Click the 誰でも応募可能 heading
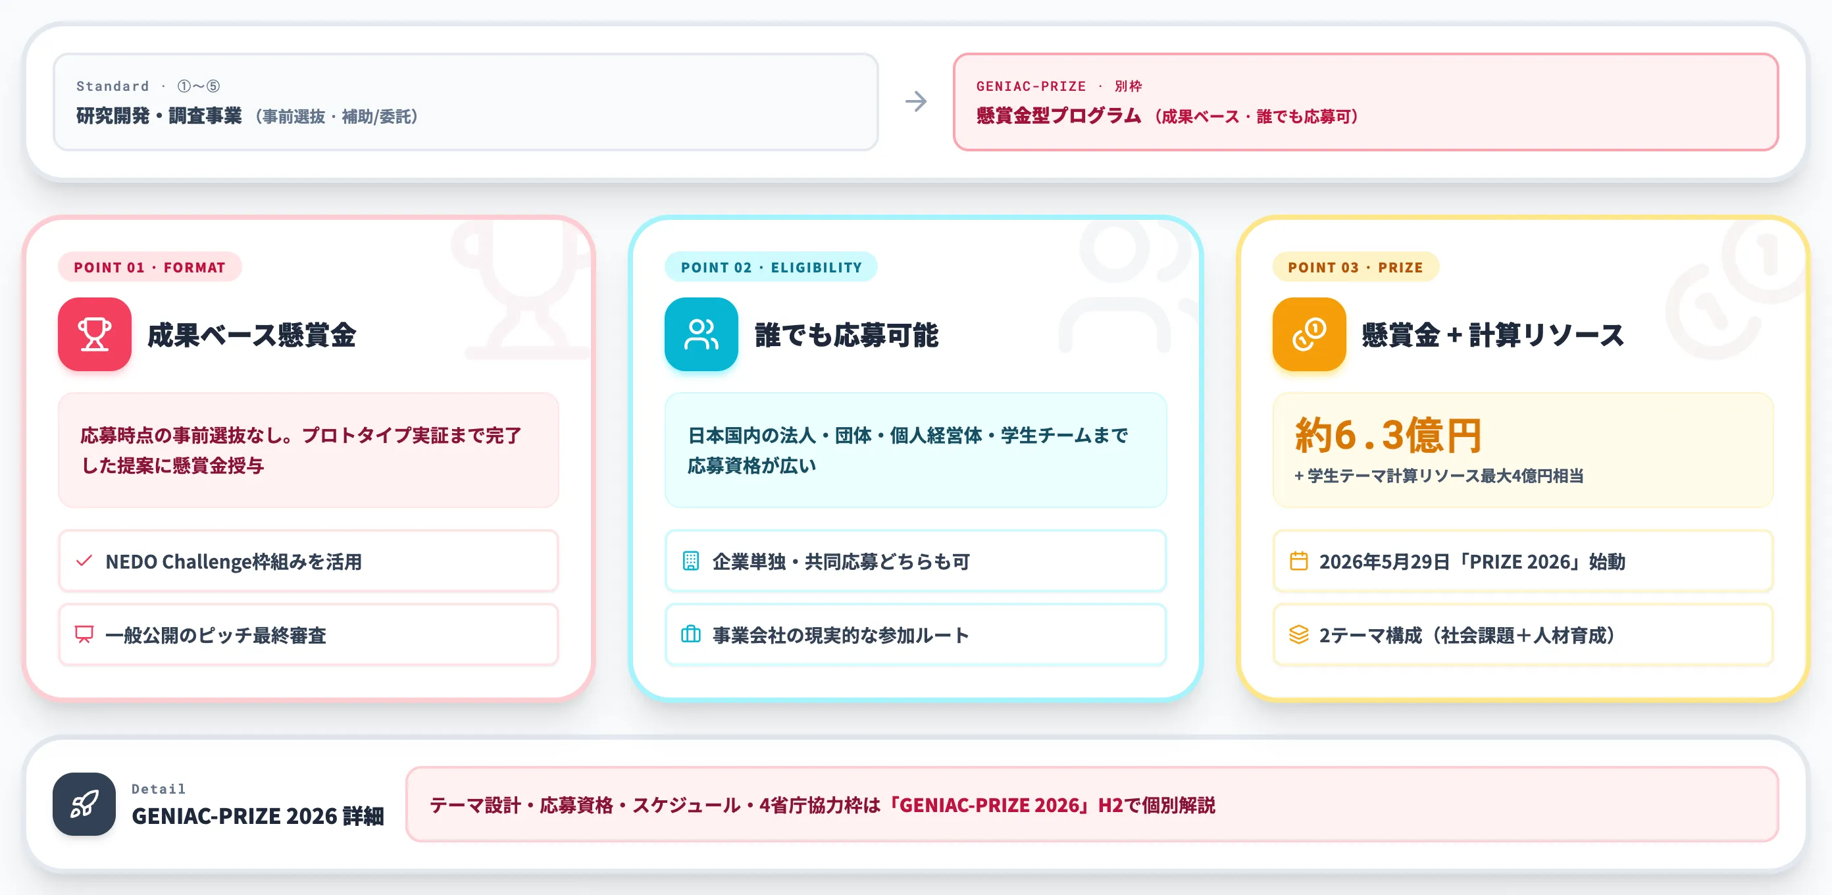The width and height of the screenshot is (1832, 895). [846, 335]
